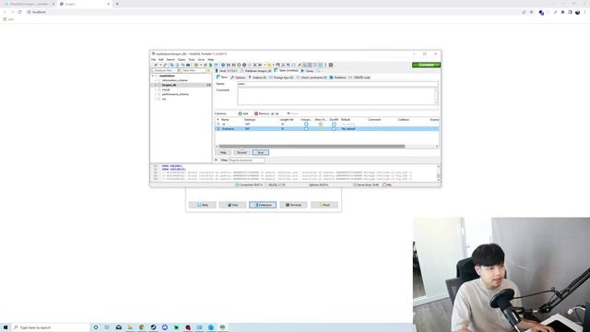This screenshot has width=590, height=332.
Task: Switch to the Database: laragon_db tab
Action: tap(256, 71)
